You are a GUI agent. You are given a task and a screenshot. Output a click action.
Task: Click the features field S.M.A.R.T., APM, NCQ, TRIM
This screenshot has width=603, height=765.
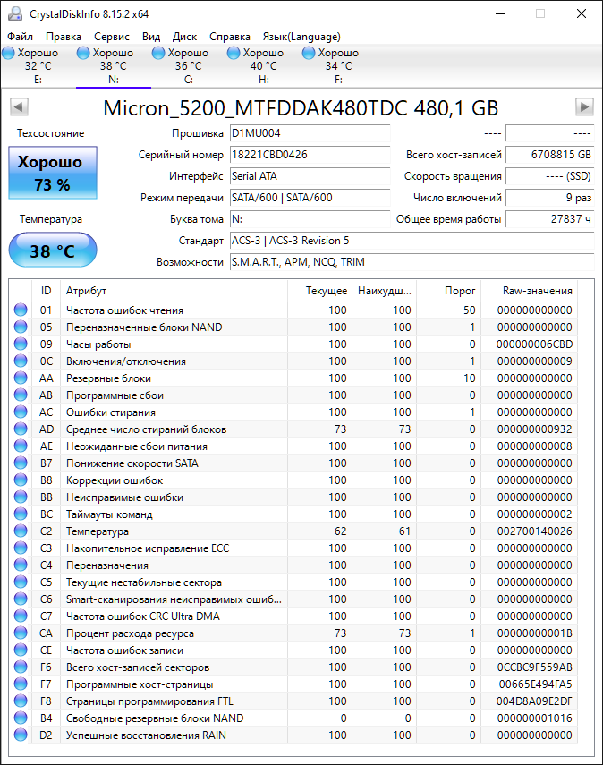(412, 262)
